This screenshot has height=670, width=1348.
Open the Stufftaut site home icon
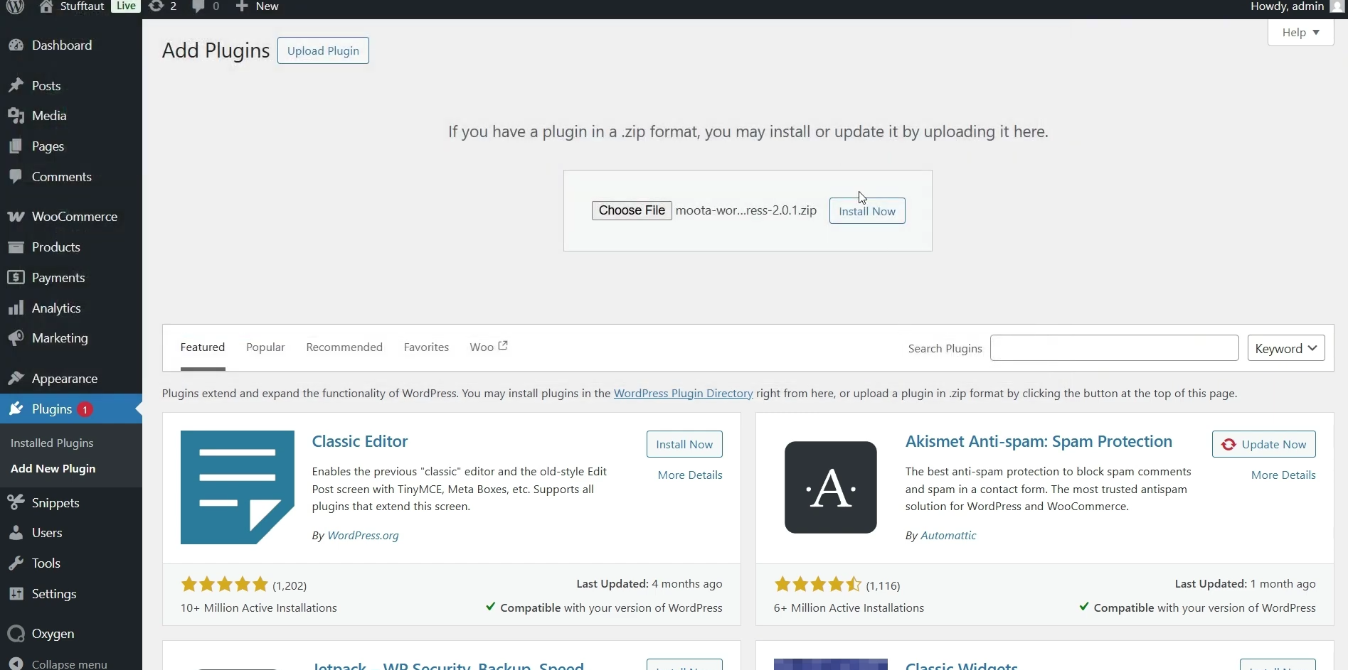click(x=46, y=6)
